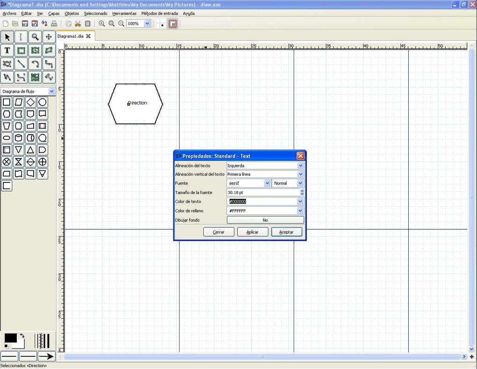Open the Ayuda menu
The image size is (477, 369).
pos(188,14)
